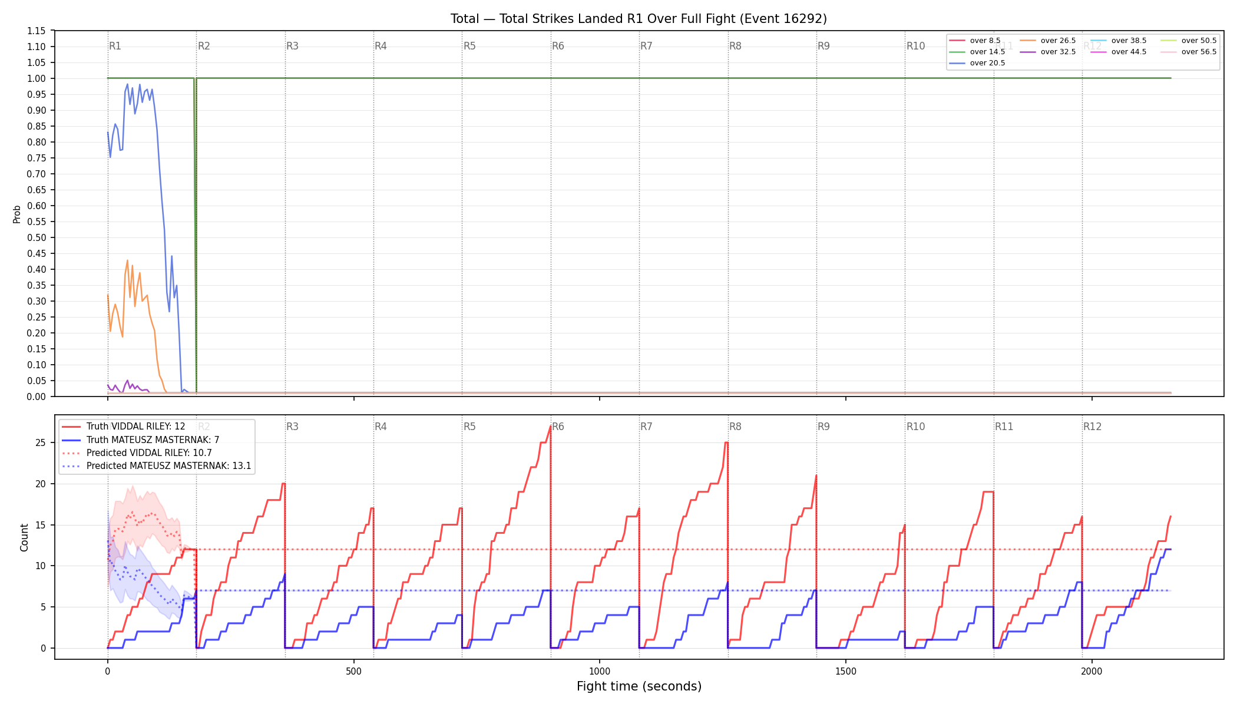Click 'Truth MATEUSZ MASTERNAK: 7' legend entry
1237x707 pixels.
(153, 440)
